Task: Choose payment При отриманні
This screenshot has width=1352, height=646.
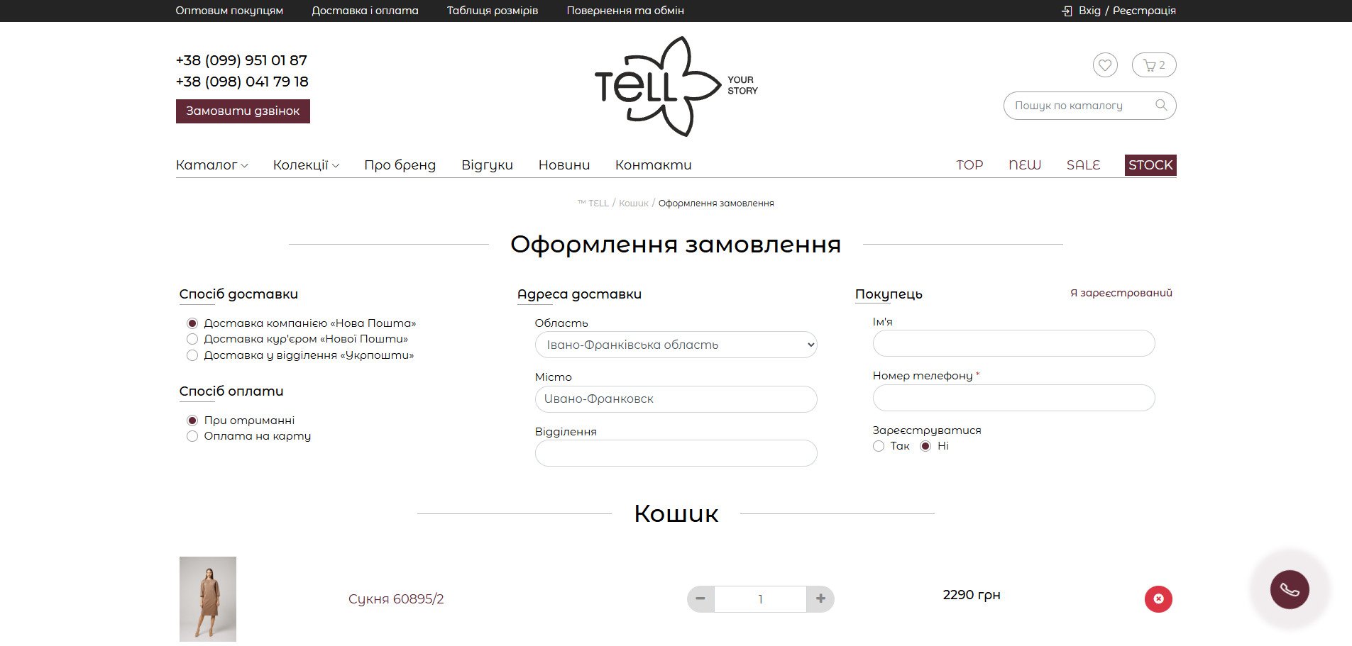Action: click(192, 421)
